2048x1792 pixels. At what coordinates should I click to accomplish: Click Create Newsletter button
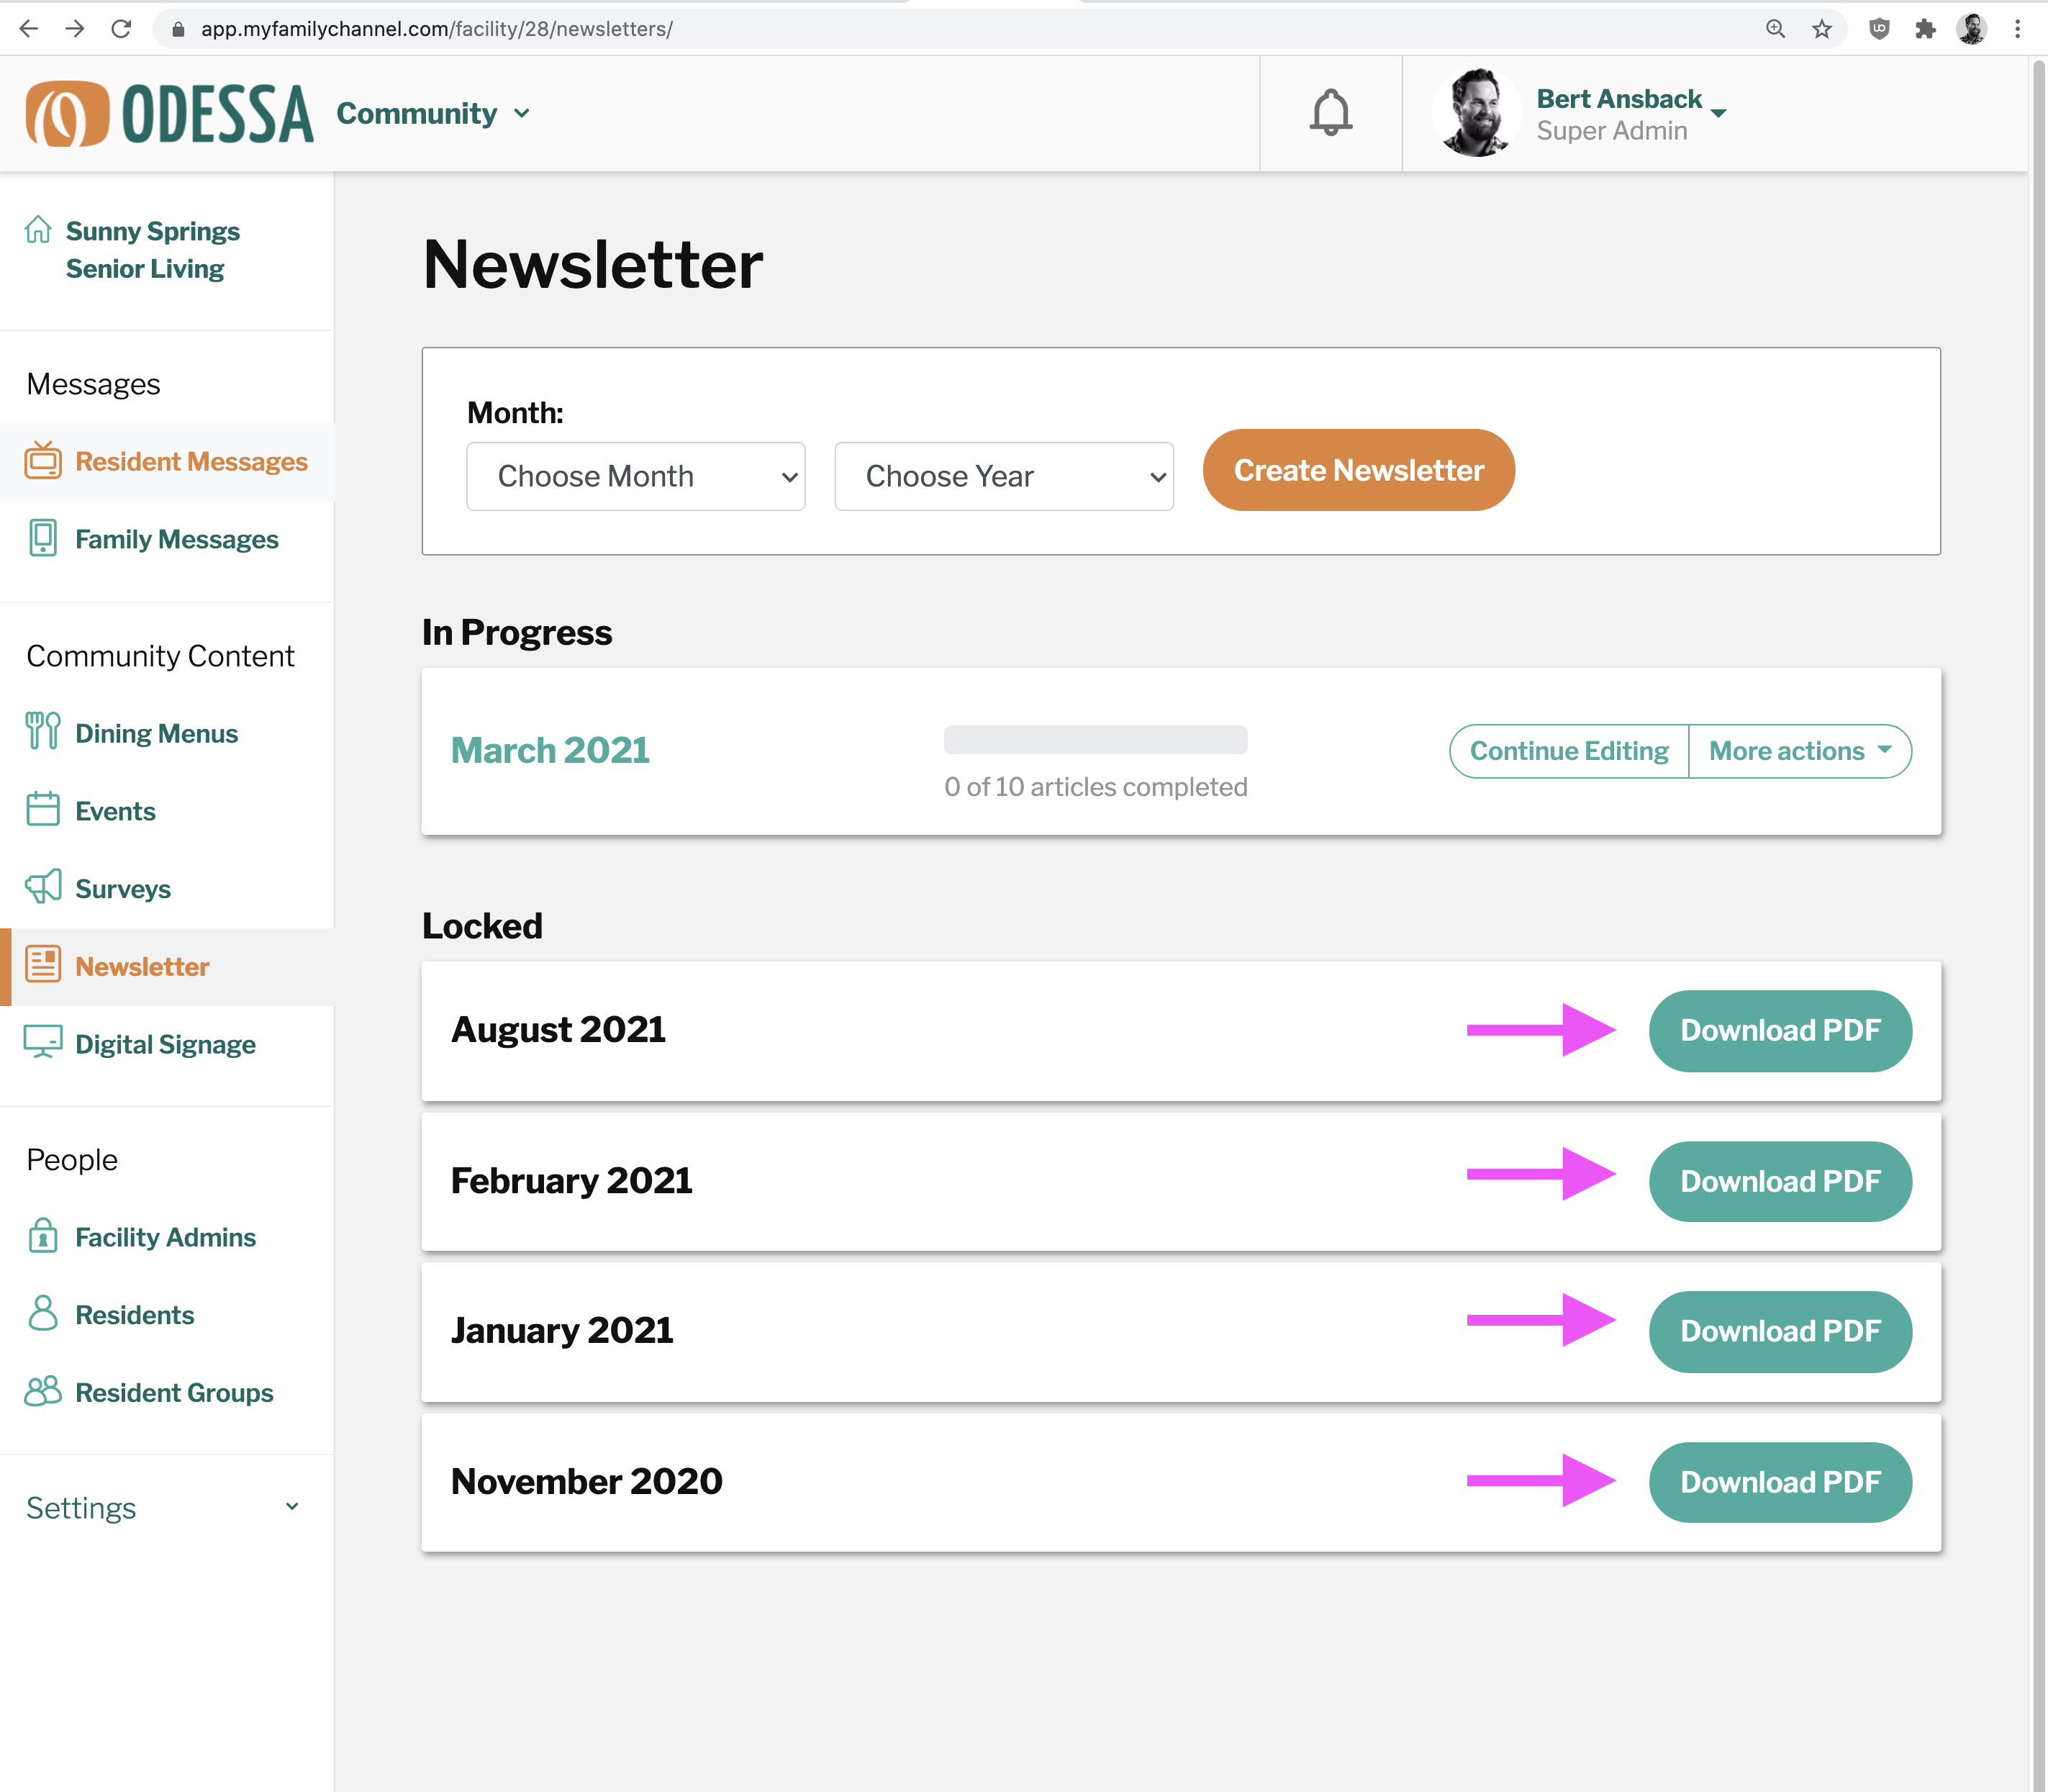1358,470
